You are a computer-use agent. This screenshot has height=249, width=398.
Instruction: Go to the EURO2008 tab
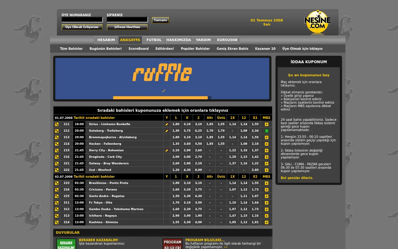point(227,40)
